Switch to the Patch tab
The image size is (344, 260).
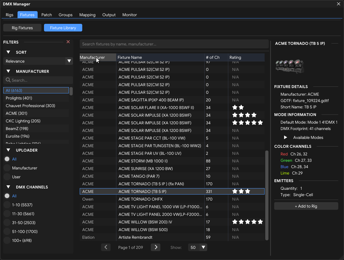click(x=47, y=15)
